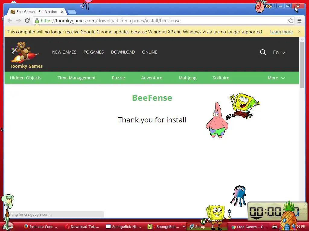Click the keyboard icon in system tray
The image size is (309, 231).
[x=275, y=227]
